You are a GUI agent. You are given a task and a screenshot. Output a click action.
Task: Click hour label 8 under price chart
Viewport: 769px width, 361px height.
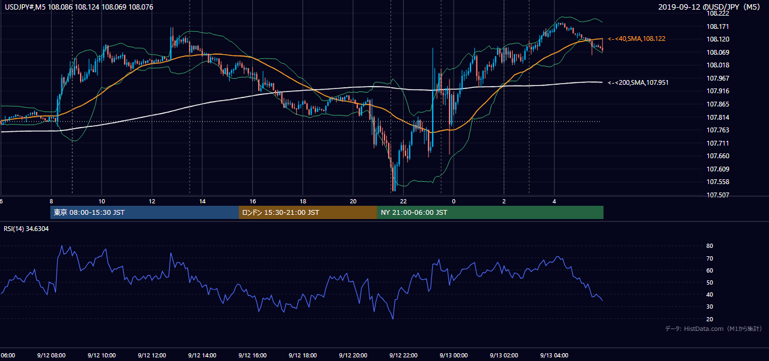51,202
